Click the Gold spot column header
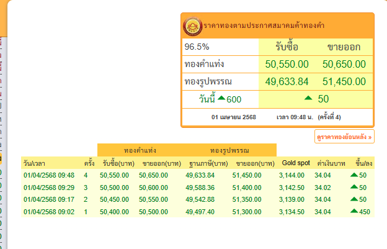Screen dimensions: 387x249 coord(296,163)
